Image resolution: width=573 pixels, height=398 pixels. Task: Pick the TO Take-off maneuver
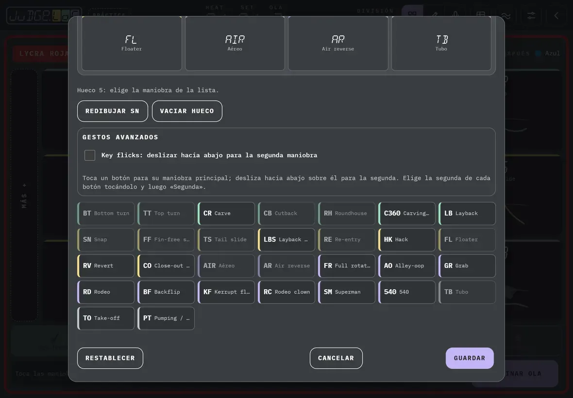[106, 318]
